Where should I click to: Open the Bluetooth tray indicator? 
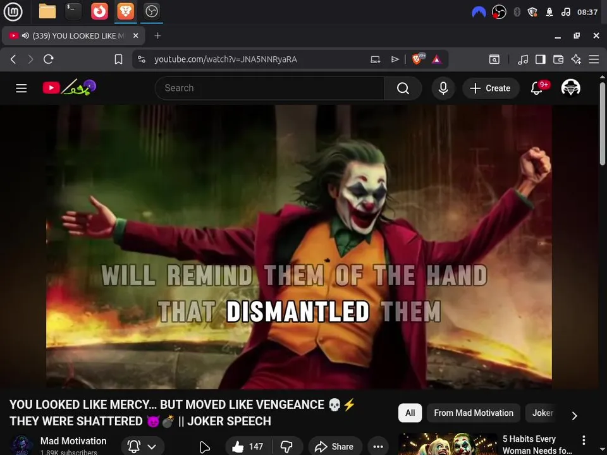click(517, 12)
